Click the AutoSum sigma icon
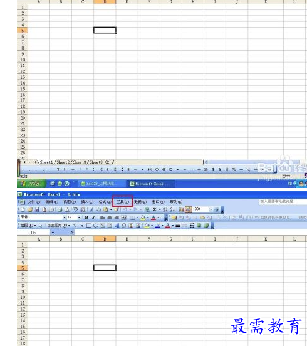 pyautogui.click(x=155, y=209)
